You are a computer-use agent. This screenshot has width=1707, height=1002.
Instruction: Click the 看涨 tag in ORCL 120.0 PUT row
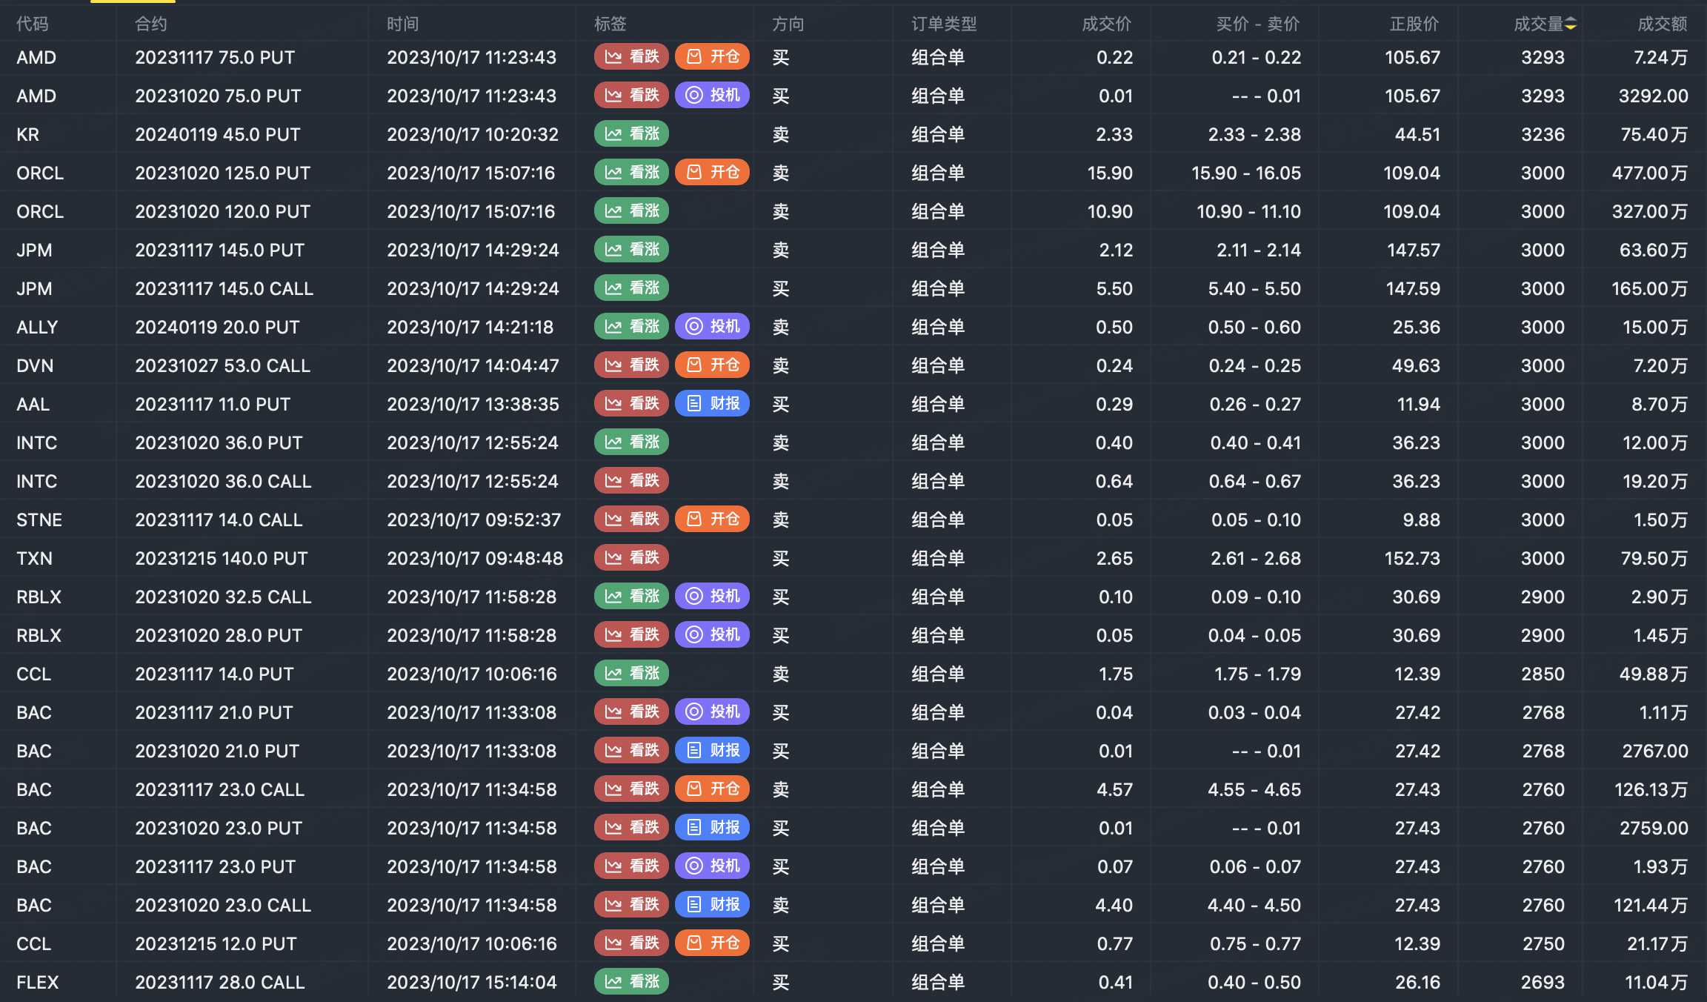tap(632, 211)
